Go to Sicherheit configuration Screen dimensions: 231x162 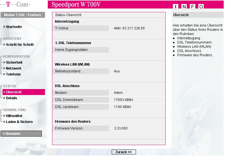(x=13, y=62)
